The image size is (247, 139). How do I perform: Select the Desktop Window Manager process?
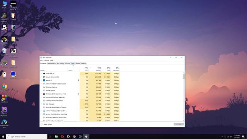pos(54,100)
